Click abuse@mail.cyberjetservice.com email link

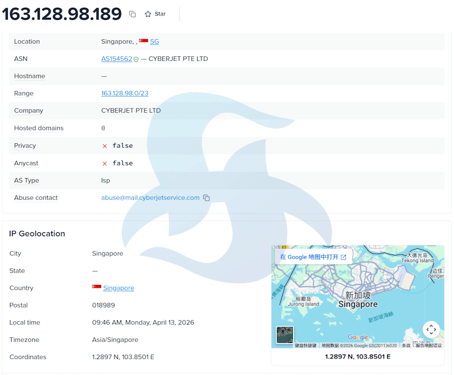[x=150, y=197]
